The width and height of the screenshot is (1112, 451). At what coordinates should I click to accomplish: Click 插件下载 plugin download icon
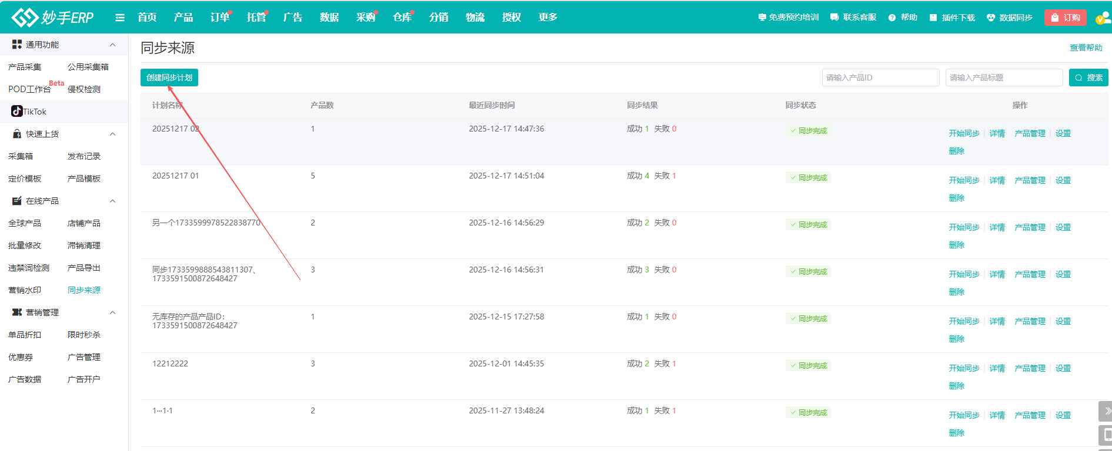click(x=933, y=18)
